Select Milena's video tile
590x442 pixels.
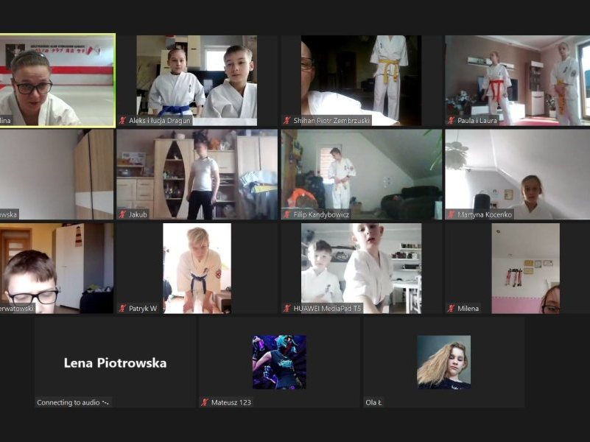click(518, 269)
